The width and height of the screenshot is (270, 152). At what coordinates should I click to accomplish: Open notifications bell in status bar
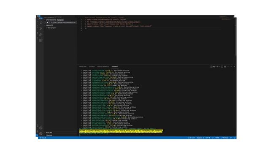click(x=235, y=138)
